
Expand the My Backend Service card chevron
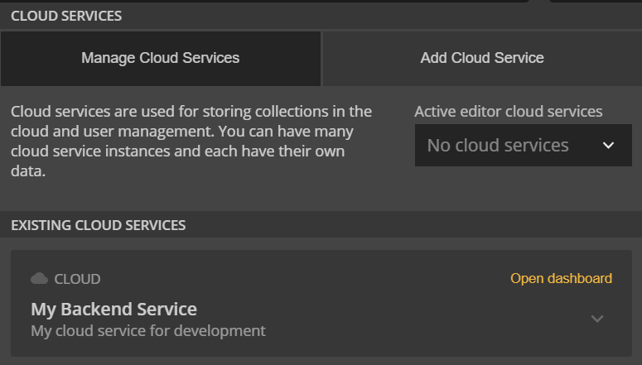pyautogui.click(x=597, y=319)
